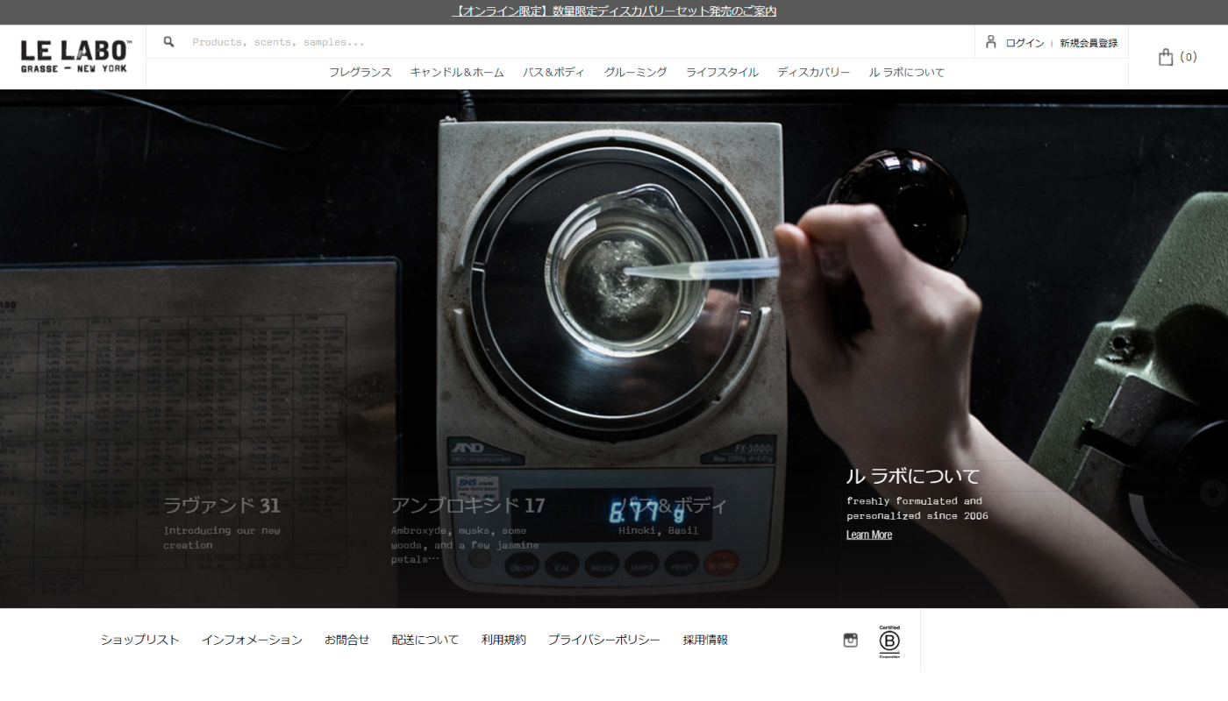Open the ル ラボについて menu
The width and height of the screenshot is (1228, 701).
point(906,72)
